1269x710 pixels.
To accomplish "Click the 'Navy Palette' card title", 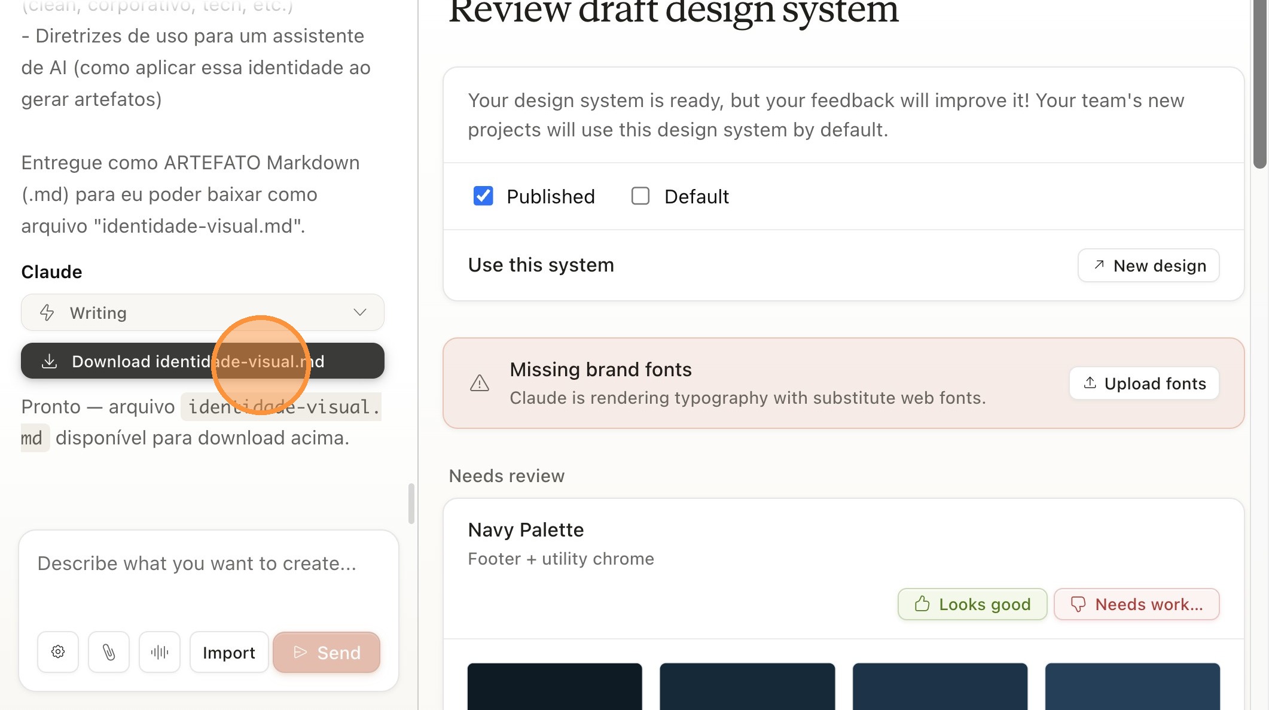I will (526, 530).
